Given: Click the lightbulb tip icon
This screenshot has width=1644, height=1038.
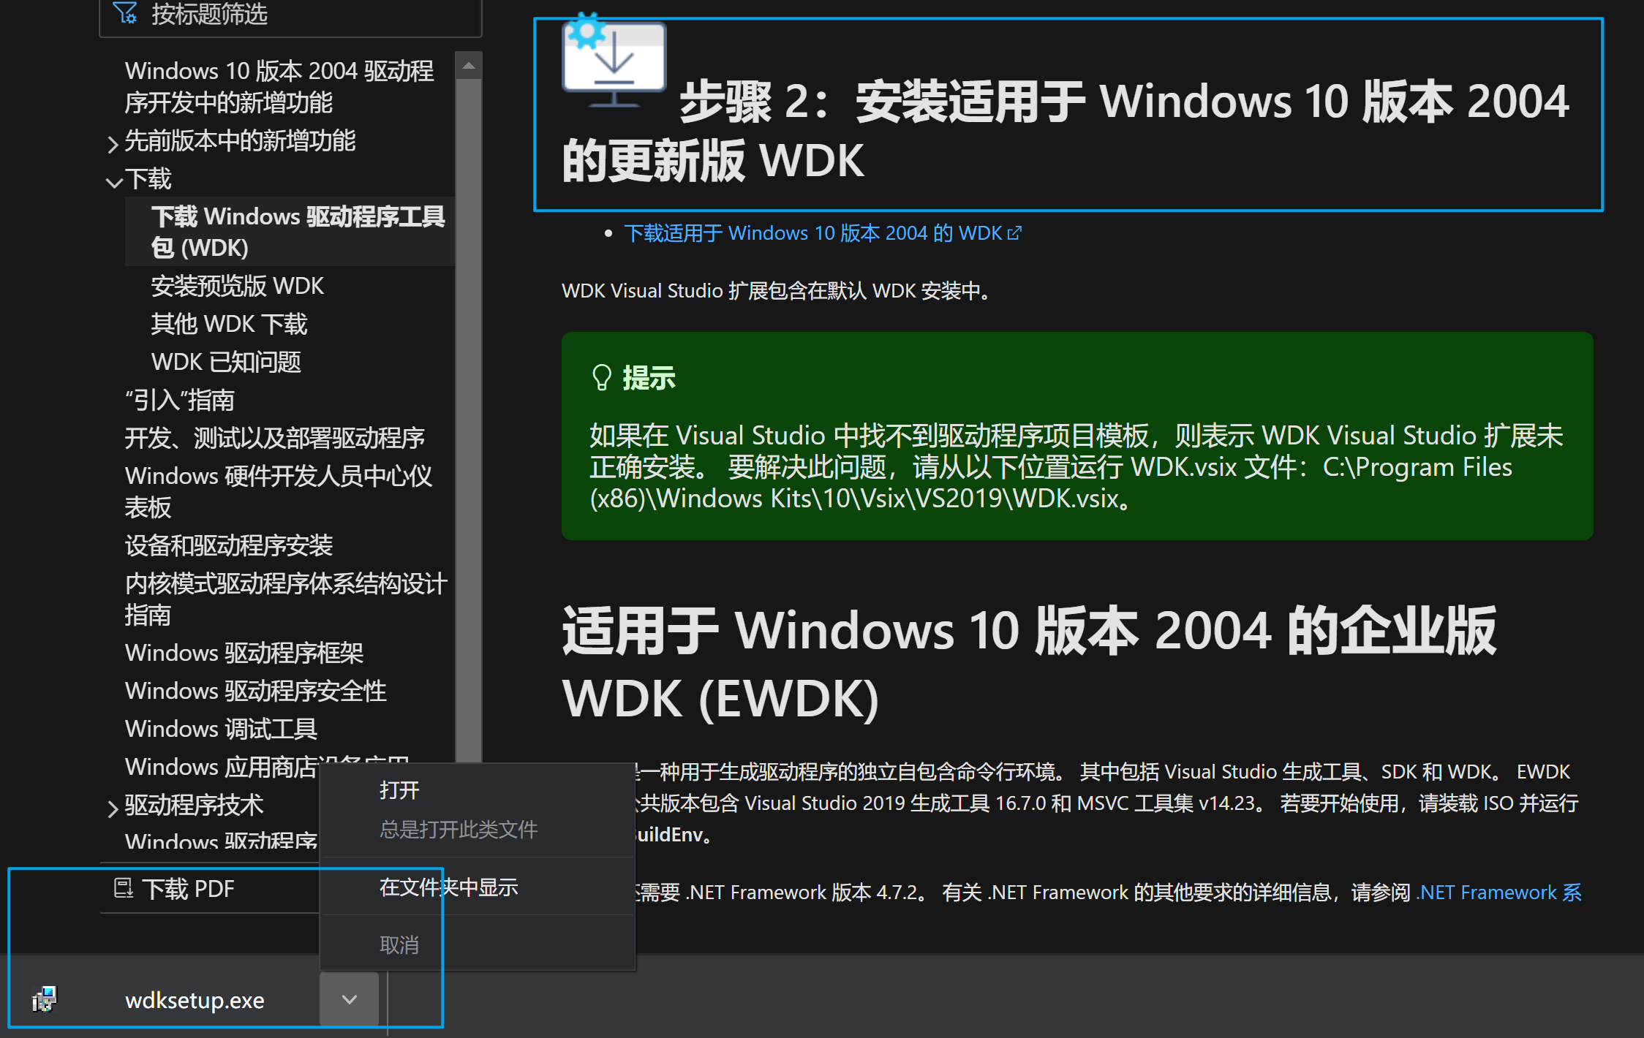Looking at the screenshot, I should 601,378.
